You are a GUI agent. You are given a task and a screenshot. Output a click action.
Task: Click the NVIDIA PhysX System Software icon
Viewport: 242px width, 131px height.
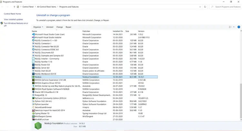coord(33,89)
